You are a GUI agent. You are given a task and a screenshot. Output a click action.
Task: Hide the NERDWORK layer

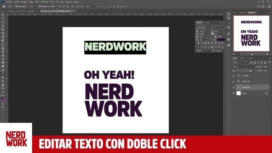click(234, 88)
